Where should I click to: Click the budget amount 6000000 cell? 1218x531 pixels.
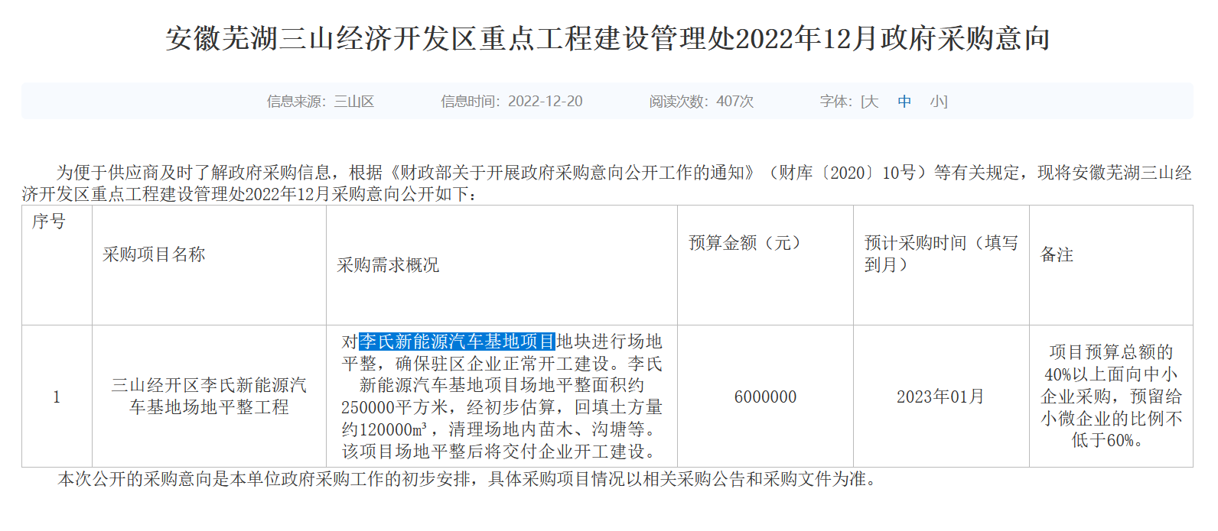(x=765, y=397)
